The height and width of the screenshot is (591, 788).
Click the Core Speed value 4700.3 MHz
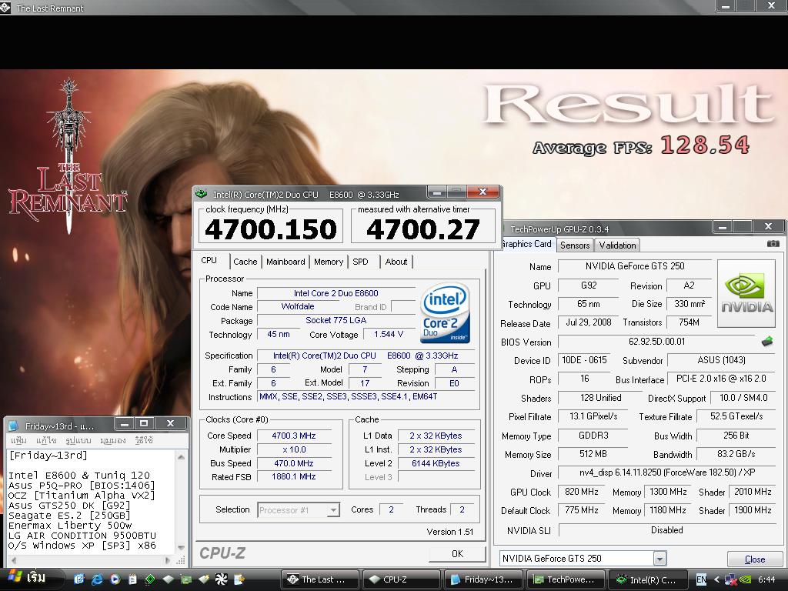[294, 436]
